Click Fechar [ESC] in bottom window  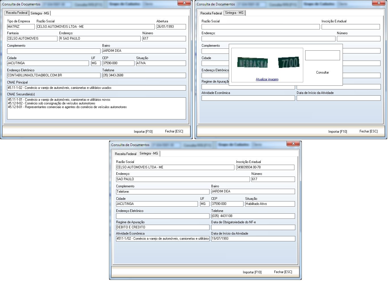pyautogui.click(x=283, y=272)
